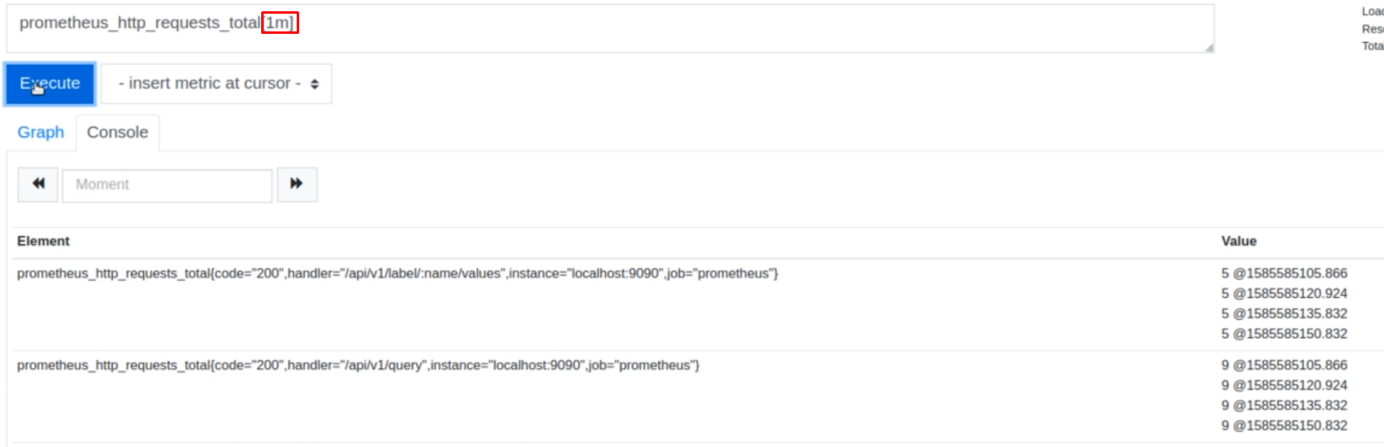Click the value 9 @1585585150.832
This screenshot has width=1384, height=447.
(1284, 425)
